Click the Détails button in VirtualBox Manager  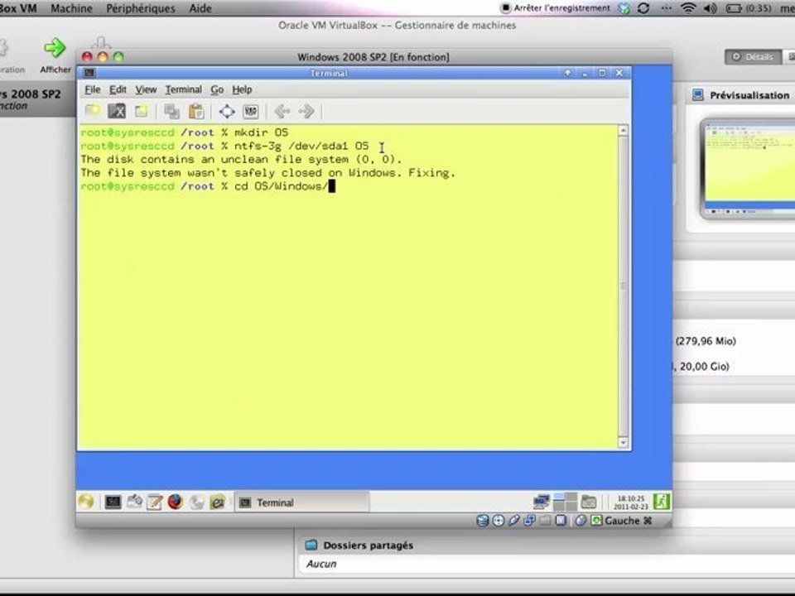(x=753, y=57)
